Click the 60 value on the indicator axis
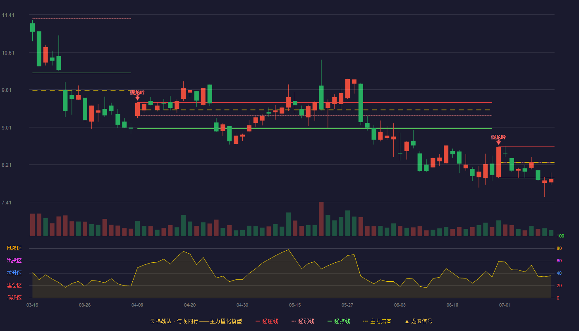579x331 pixels. pos(559,261)
